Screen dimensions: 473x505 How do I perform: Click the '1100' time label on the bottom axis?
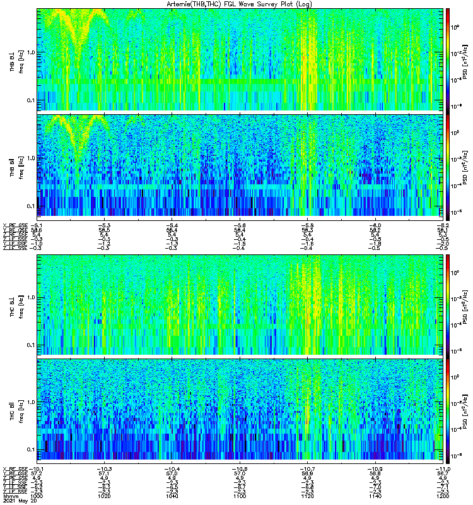pos(240,496)
